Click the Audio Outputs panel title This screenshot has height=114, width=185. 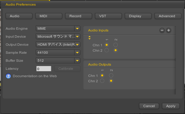[x=100, y=64]
